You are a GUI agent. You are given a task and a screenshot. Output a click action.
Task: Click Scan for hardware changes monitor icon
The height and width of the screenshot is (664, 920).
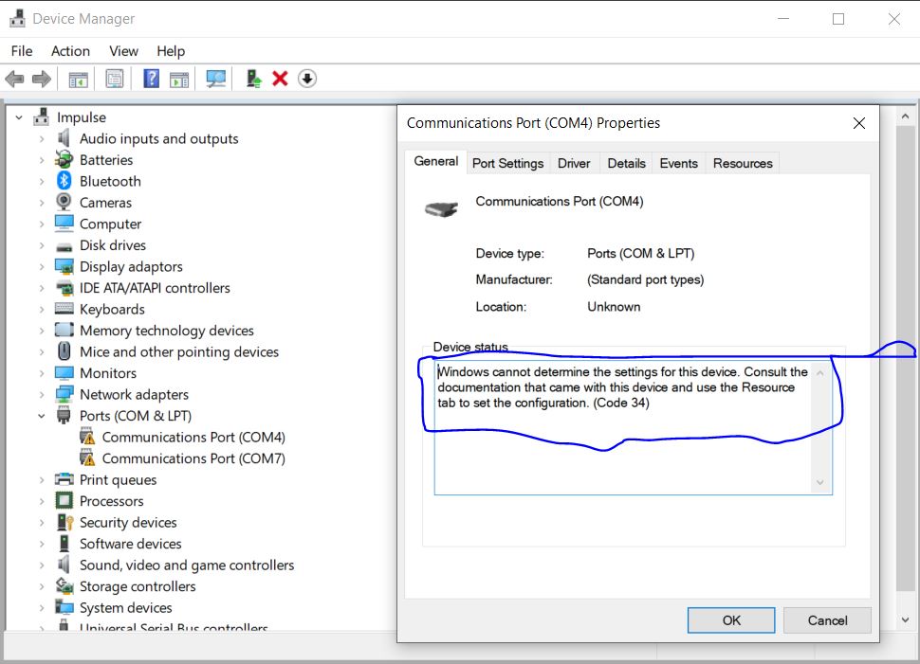(x=215, y=79)
